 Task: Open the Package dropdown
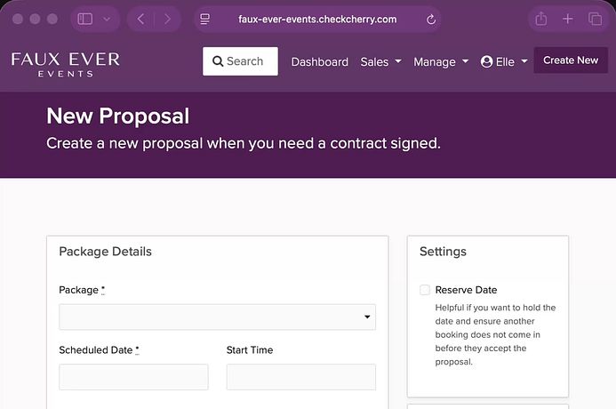click(x=217, y=317)
